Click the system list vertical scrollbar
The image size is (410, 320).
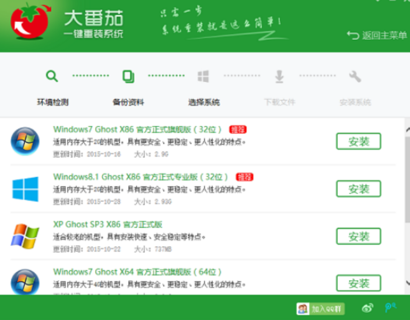(407, 178)
